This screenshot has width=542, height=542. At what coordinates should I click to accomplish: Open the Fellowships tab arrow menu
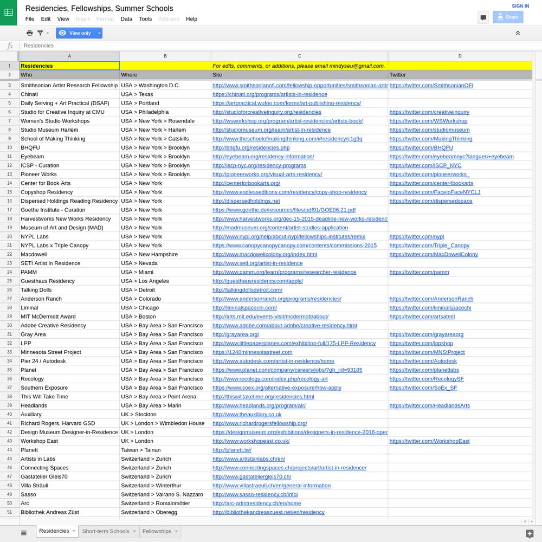[176, 531]
